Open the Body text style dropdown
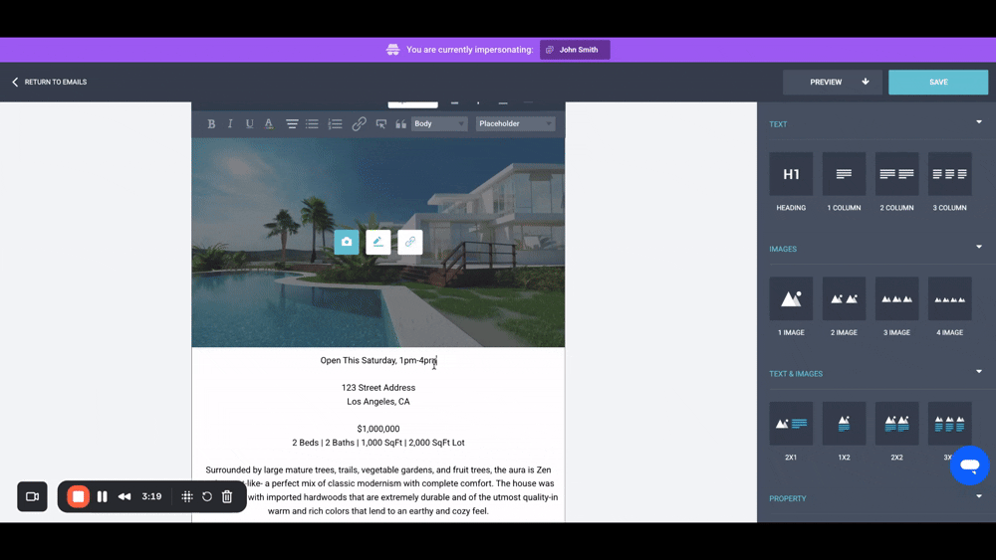This screenshot has height=560, width=996. tap(439, 123)
